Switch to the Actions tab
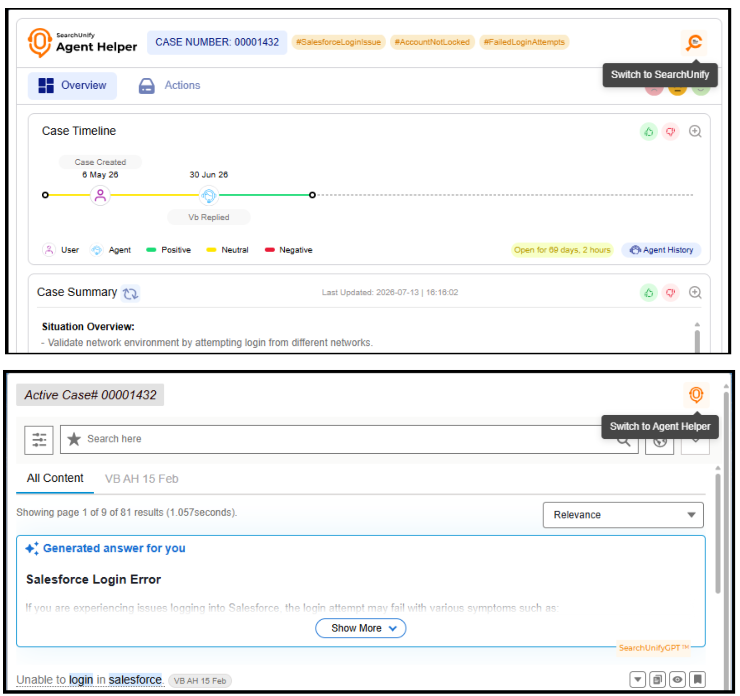This screenshot has height=696, width=740. pyautogui.click(x=169, y=86)
